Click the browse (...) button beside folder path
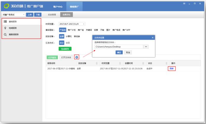Viewport: 206px width, 124px height. tap(145, 47)
